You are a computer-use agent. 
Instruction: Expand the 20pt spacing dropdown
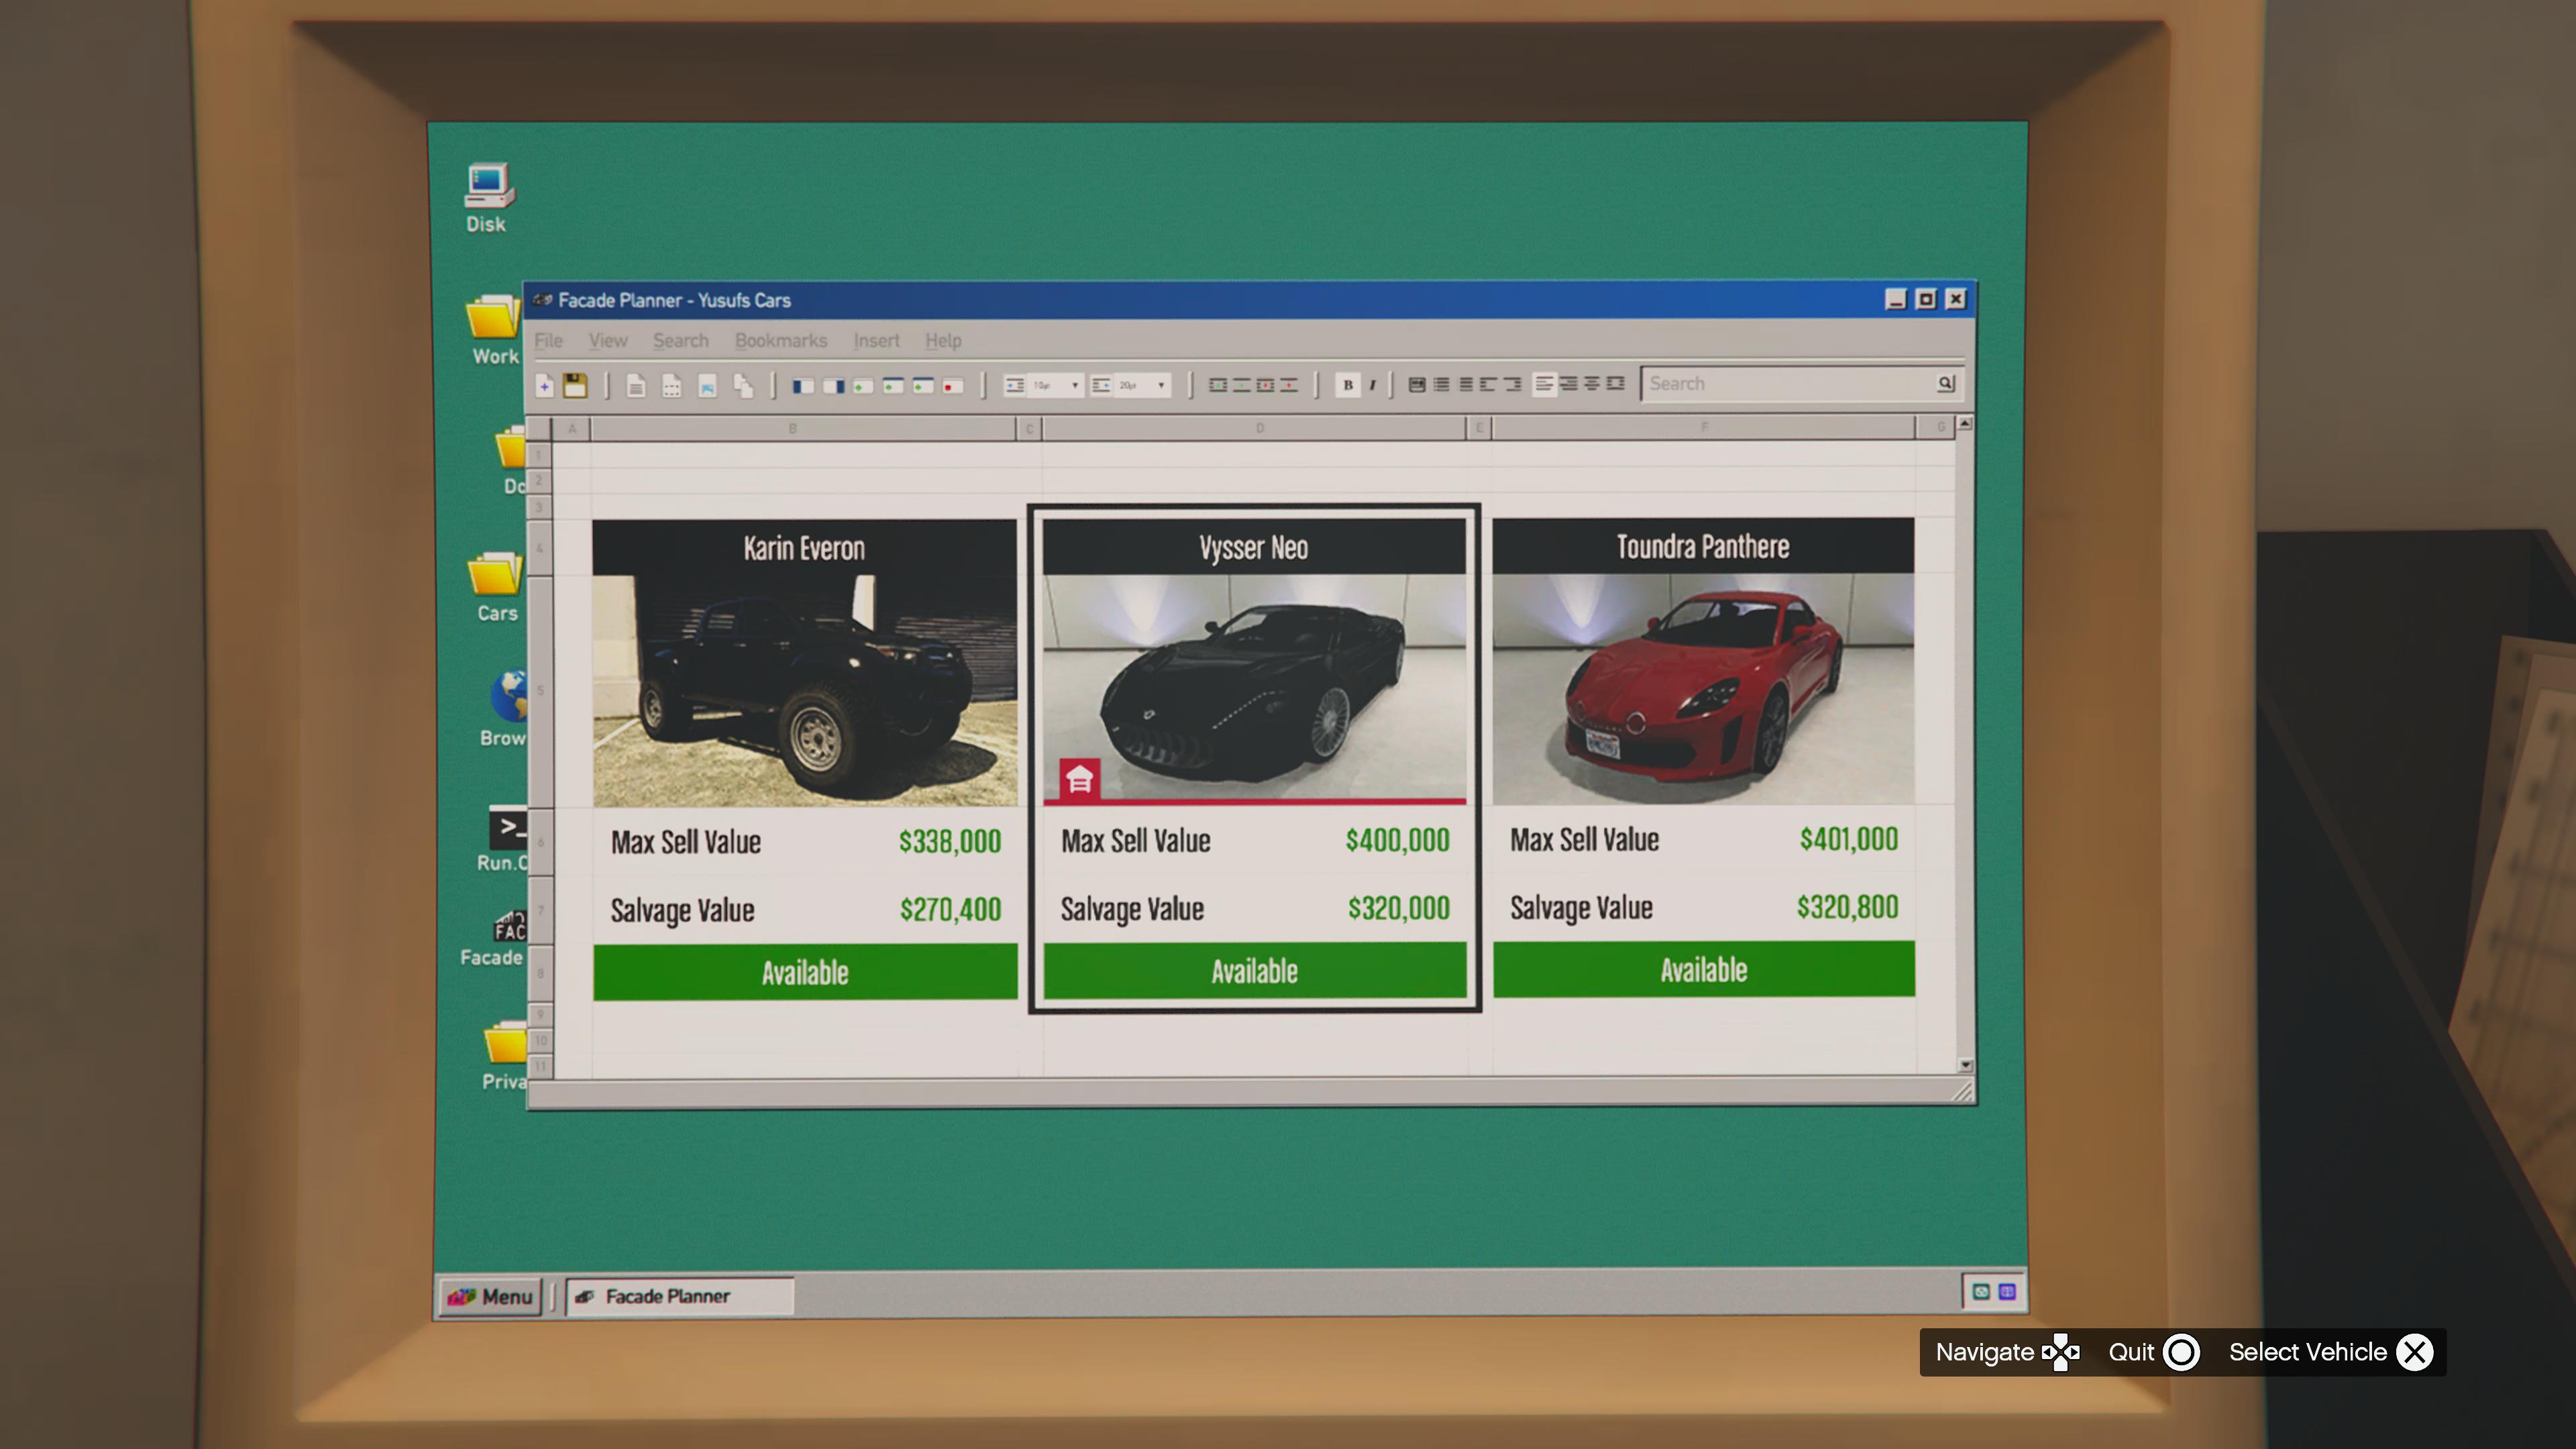coord(1161,385)
